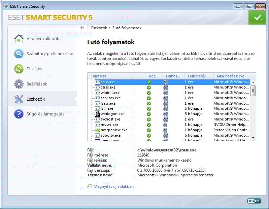The height and width of the screenshot is (209, 269).
Task: Click the file version 6.1.7600.16385 text
Action: (171, 170)
